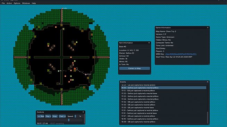The image size is (227, 127).
Task: Close the Game Information panel
Action: pos(208,28)
